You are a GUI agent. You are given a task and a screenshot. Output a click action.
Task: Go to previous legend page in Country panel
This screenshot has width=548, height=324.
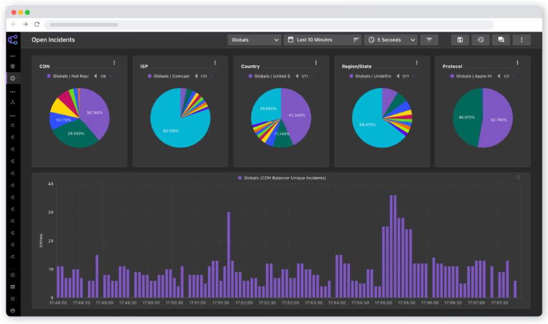point(297,76)
